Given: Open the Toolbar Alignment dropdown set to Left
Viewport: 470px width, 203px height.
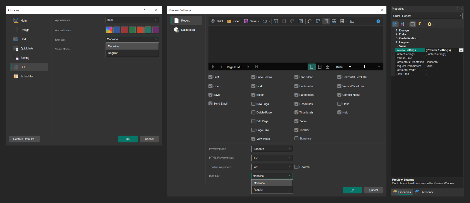Looking at the screenshot, I should coord(272,167).
